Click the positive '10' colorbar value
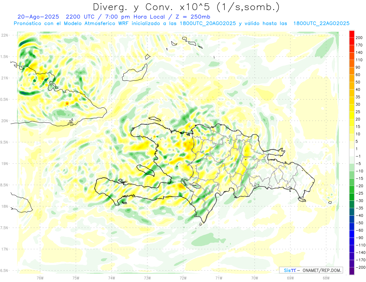This screenshot has width=366, height=282. (358, 134)
